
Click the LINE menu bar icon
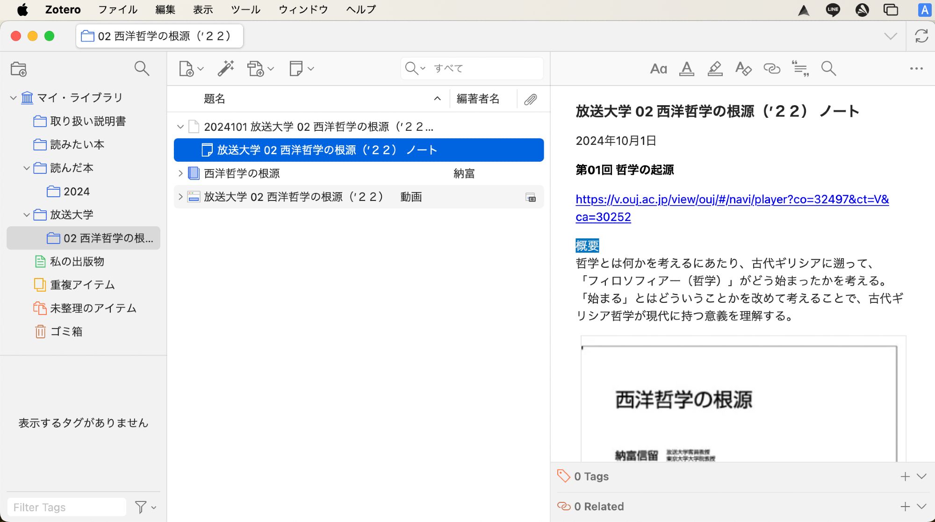(x=833, y=10)
